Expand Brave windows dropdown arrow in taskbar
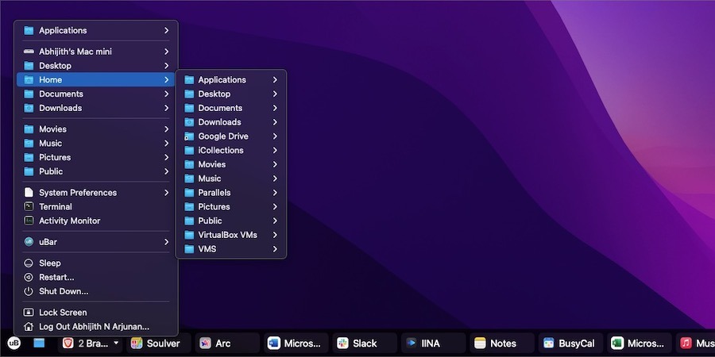 click(116, 343)
